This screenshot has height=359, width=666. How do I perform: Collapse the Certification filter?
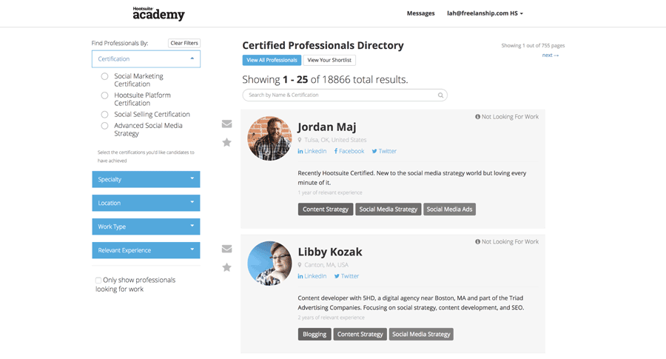[146, 59]
